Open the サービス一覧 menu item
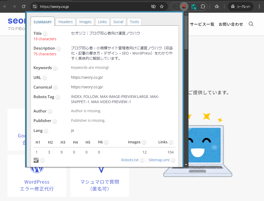 pos(202,24)
